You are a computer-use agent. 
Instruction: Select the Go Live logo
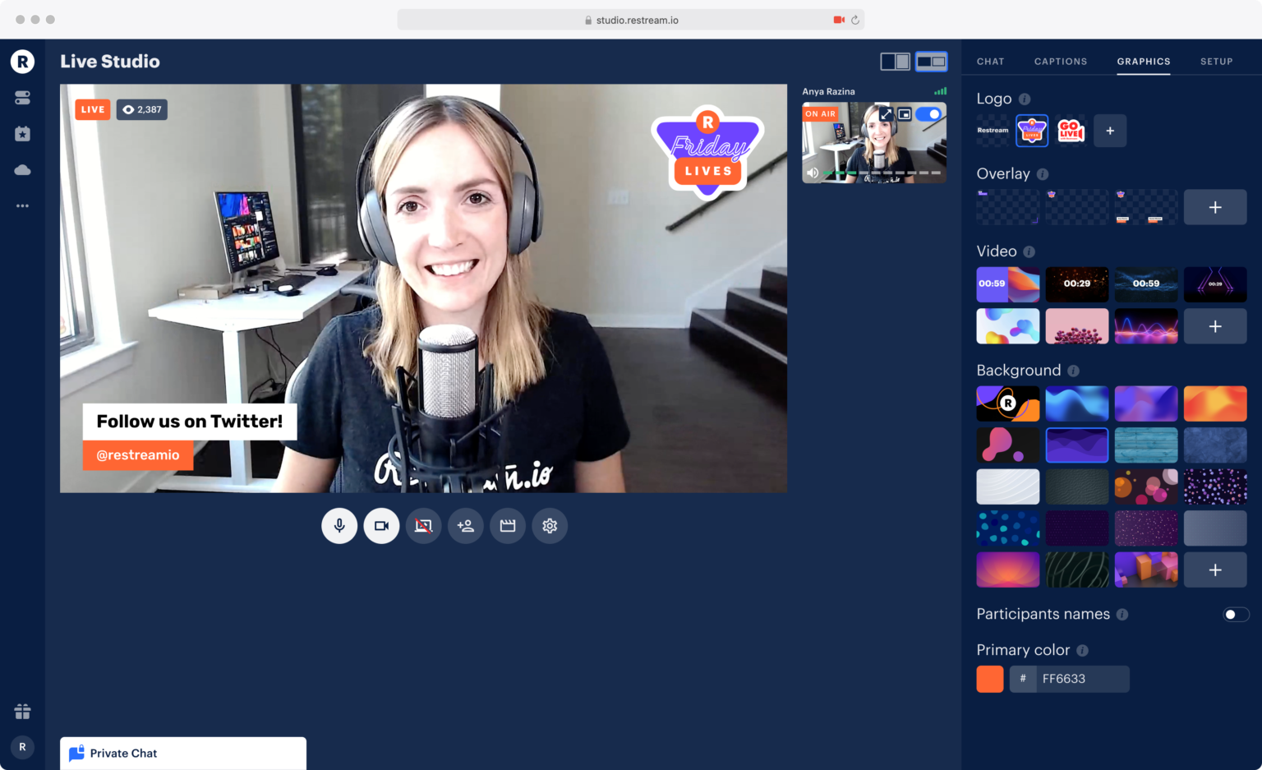(1071, 131)
